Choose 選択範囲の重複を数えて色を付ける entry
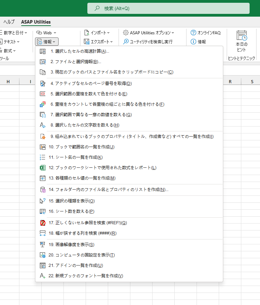Image resolution: width=260 pixels, height=305 pixels. [129, 94]
